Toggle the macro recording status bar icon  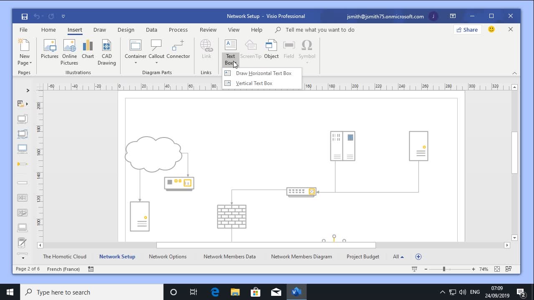91,269
